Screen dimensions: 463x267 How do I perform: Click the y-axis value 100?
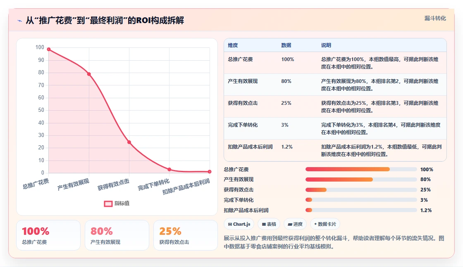tap(40, 47)
